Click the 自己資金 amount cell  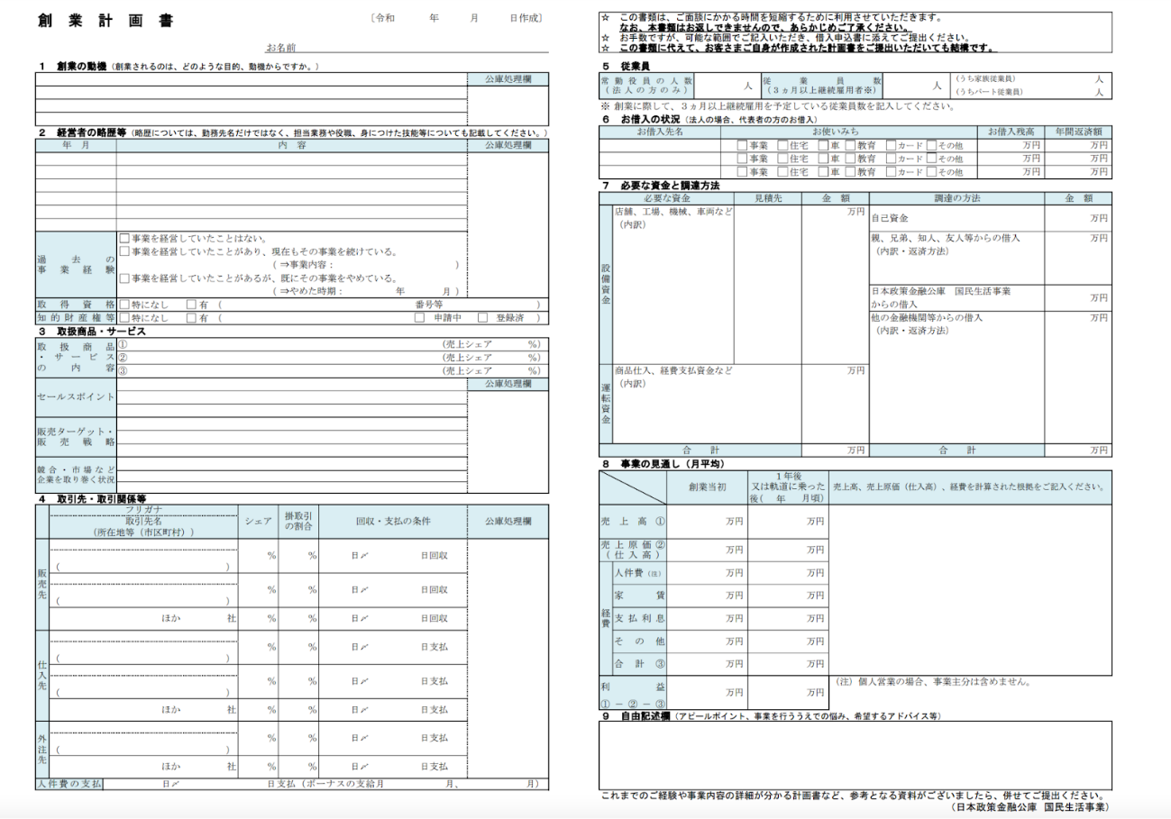tap(1078, 218)
